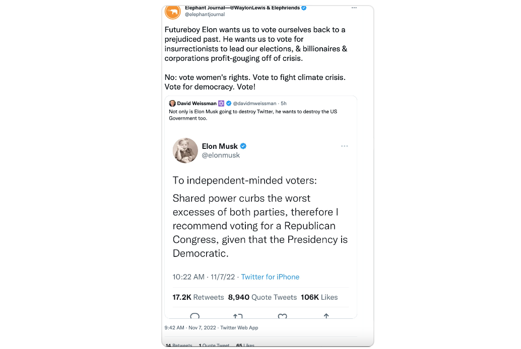
Task: Click the retweet arrows icon in the embedded tweet
Action: pyautogui.click(x=238, y=316)
